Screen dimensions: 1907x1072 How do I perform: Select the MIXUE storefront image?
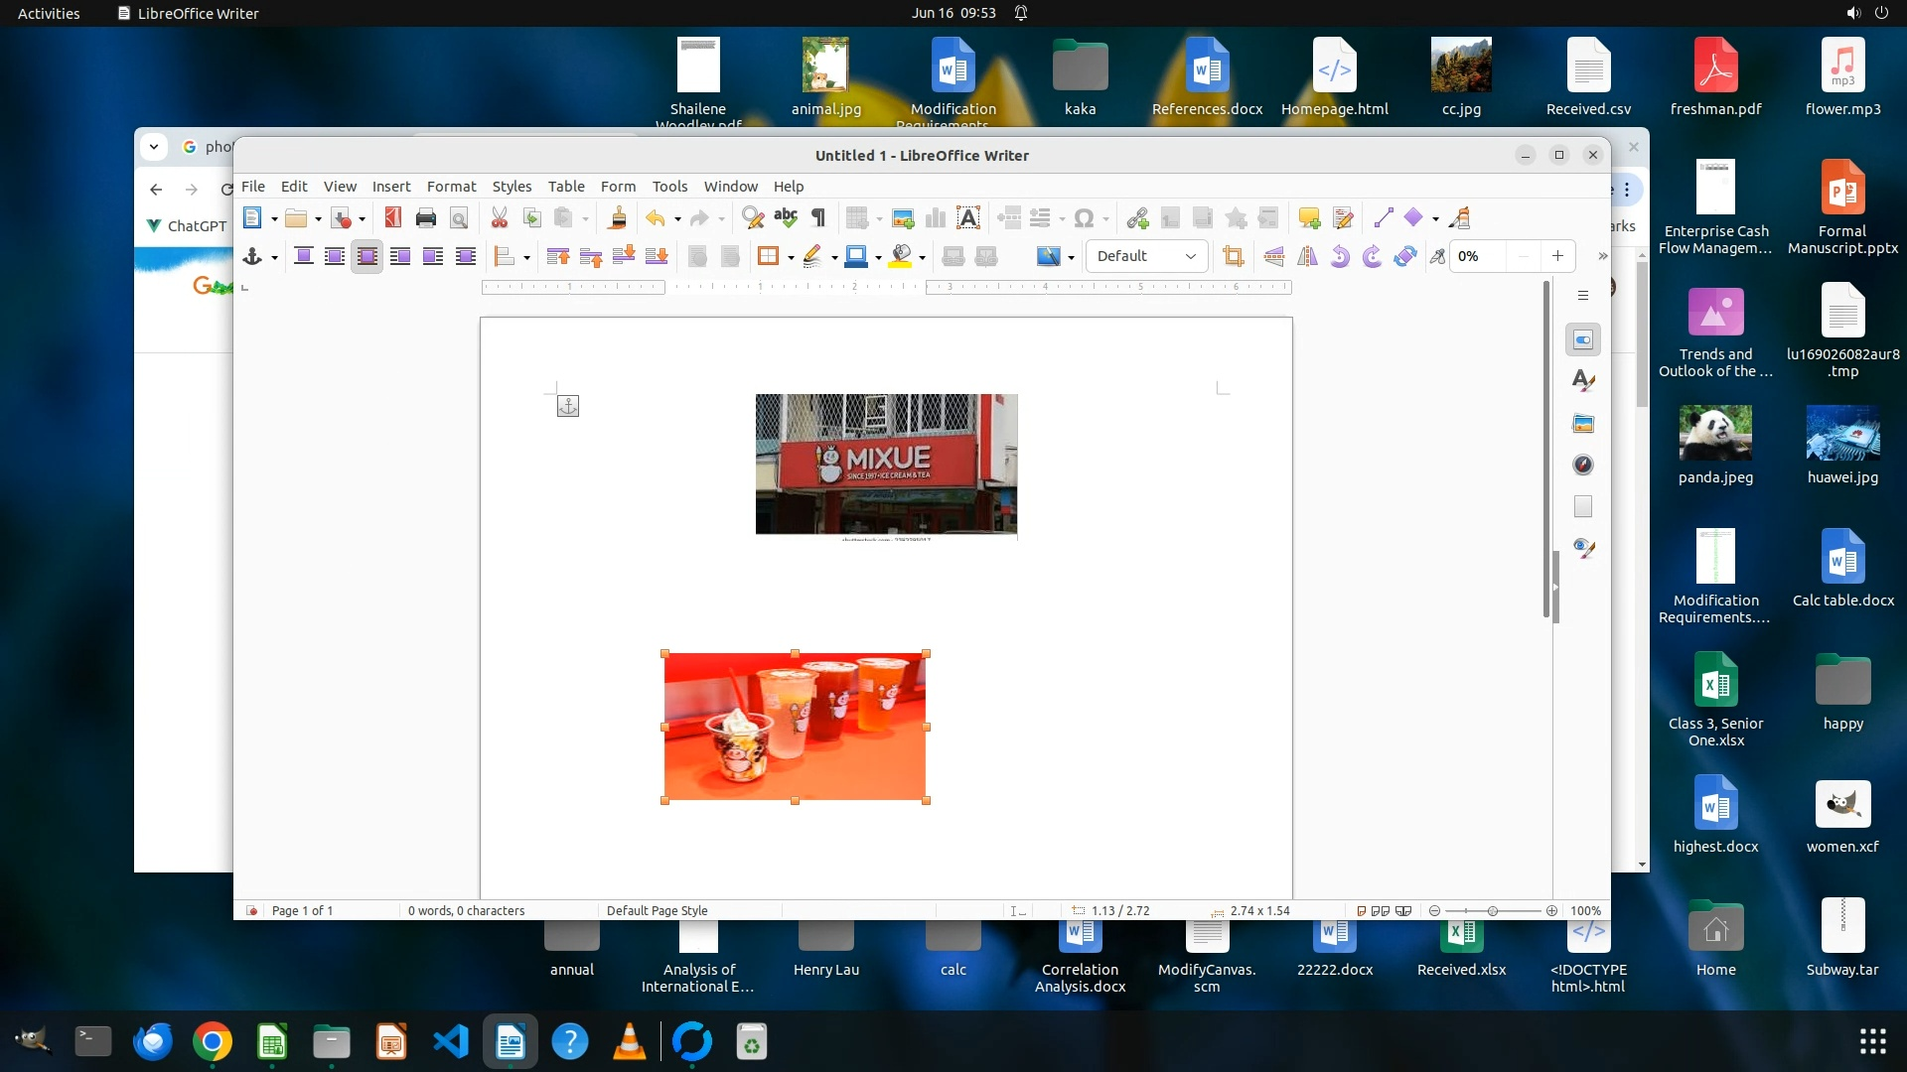coord(886,464)
